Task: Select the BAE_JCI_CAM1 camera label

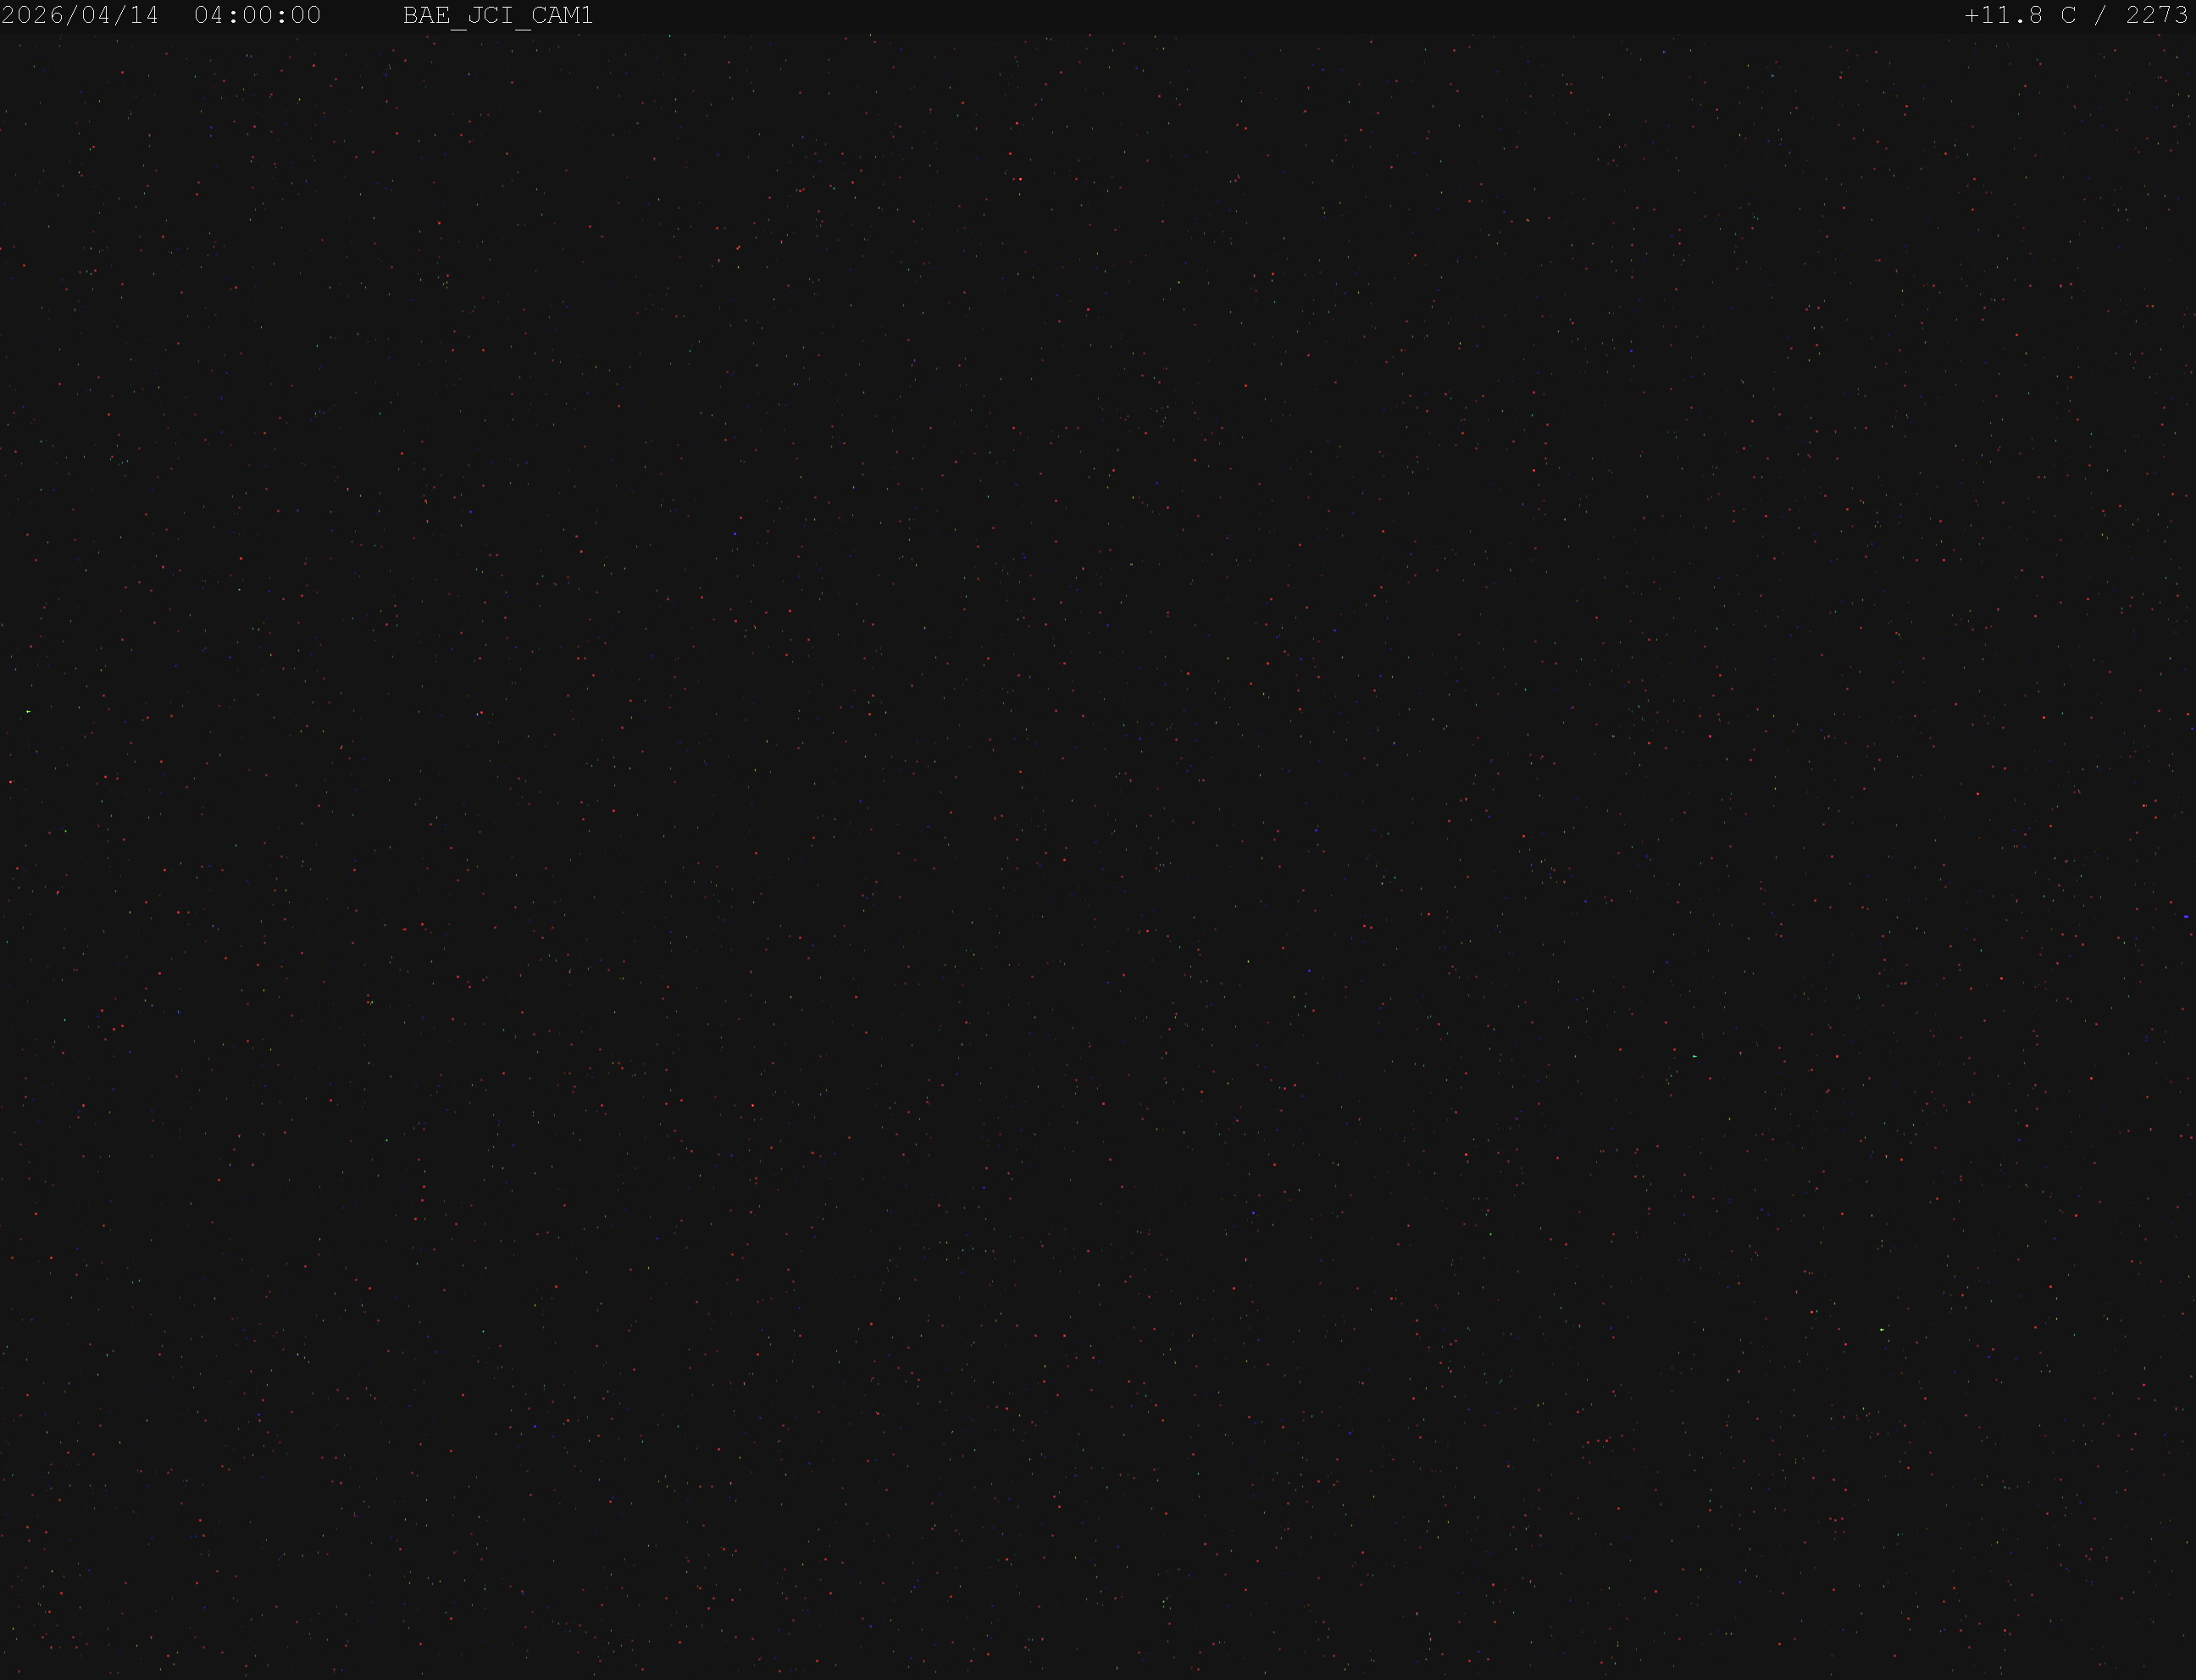Action: tap(497, 16)
